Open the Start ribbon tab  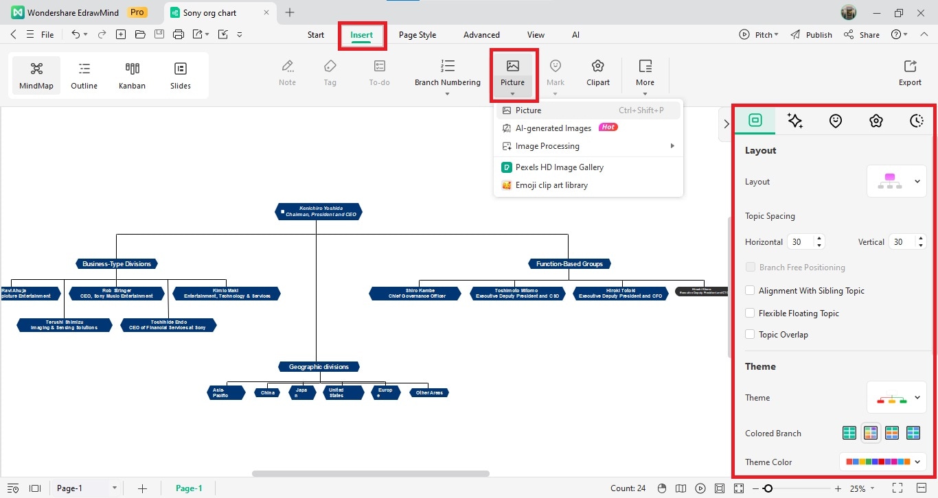pyautogui.click(x=316, y=35)
